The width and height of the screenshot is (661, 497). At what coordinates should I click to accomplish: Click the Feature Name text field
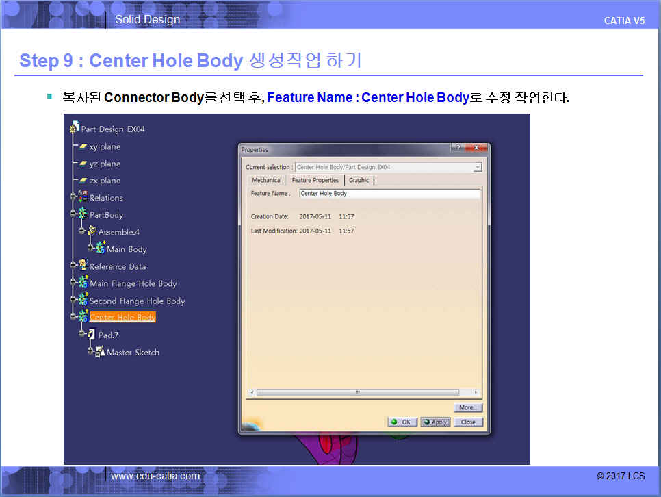coord(389,194)
